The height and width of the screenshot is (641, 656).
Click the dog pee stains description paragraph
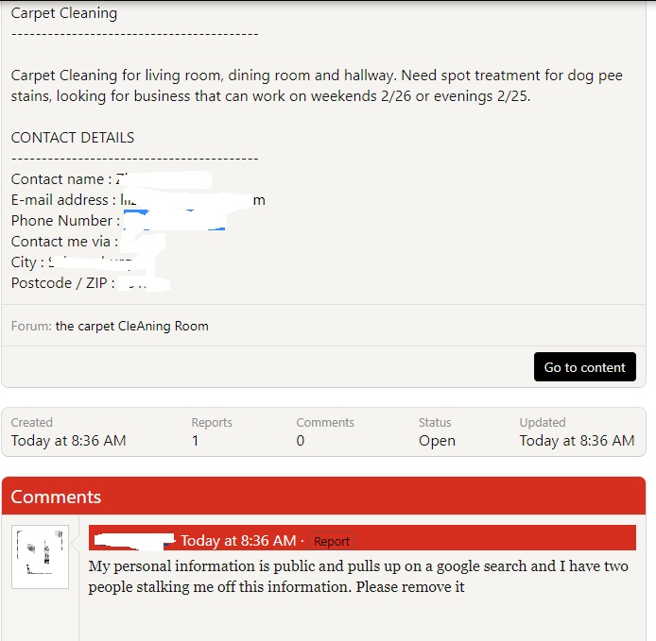pos(317,86)
